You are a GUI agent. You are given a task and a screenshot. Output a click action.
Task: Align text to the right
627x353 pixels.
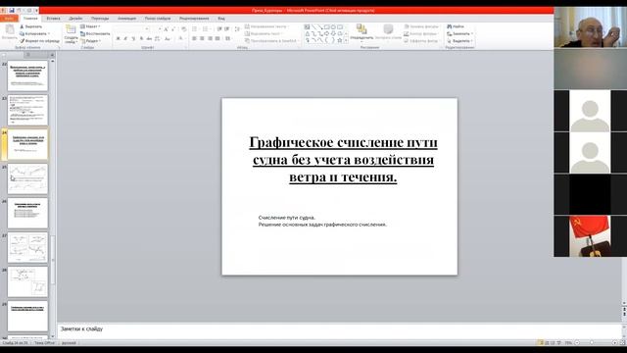point(210,39)
